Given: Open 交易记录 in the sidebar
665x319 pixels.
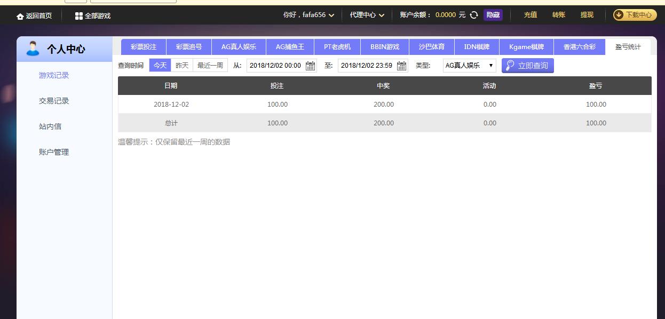Looking at the screenshot, I should (x=54, y=101).
